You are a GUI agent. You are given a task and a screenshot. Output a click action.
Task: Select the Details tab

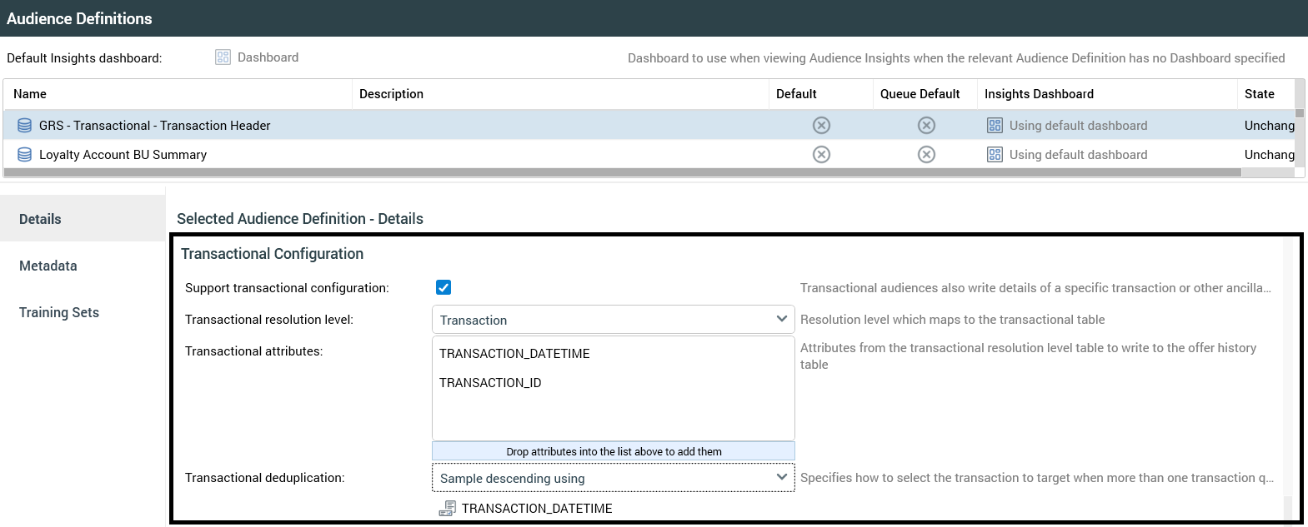point(40,219)
